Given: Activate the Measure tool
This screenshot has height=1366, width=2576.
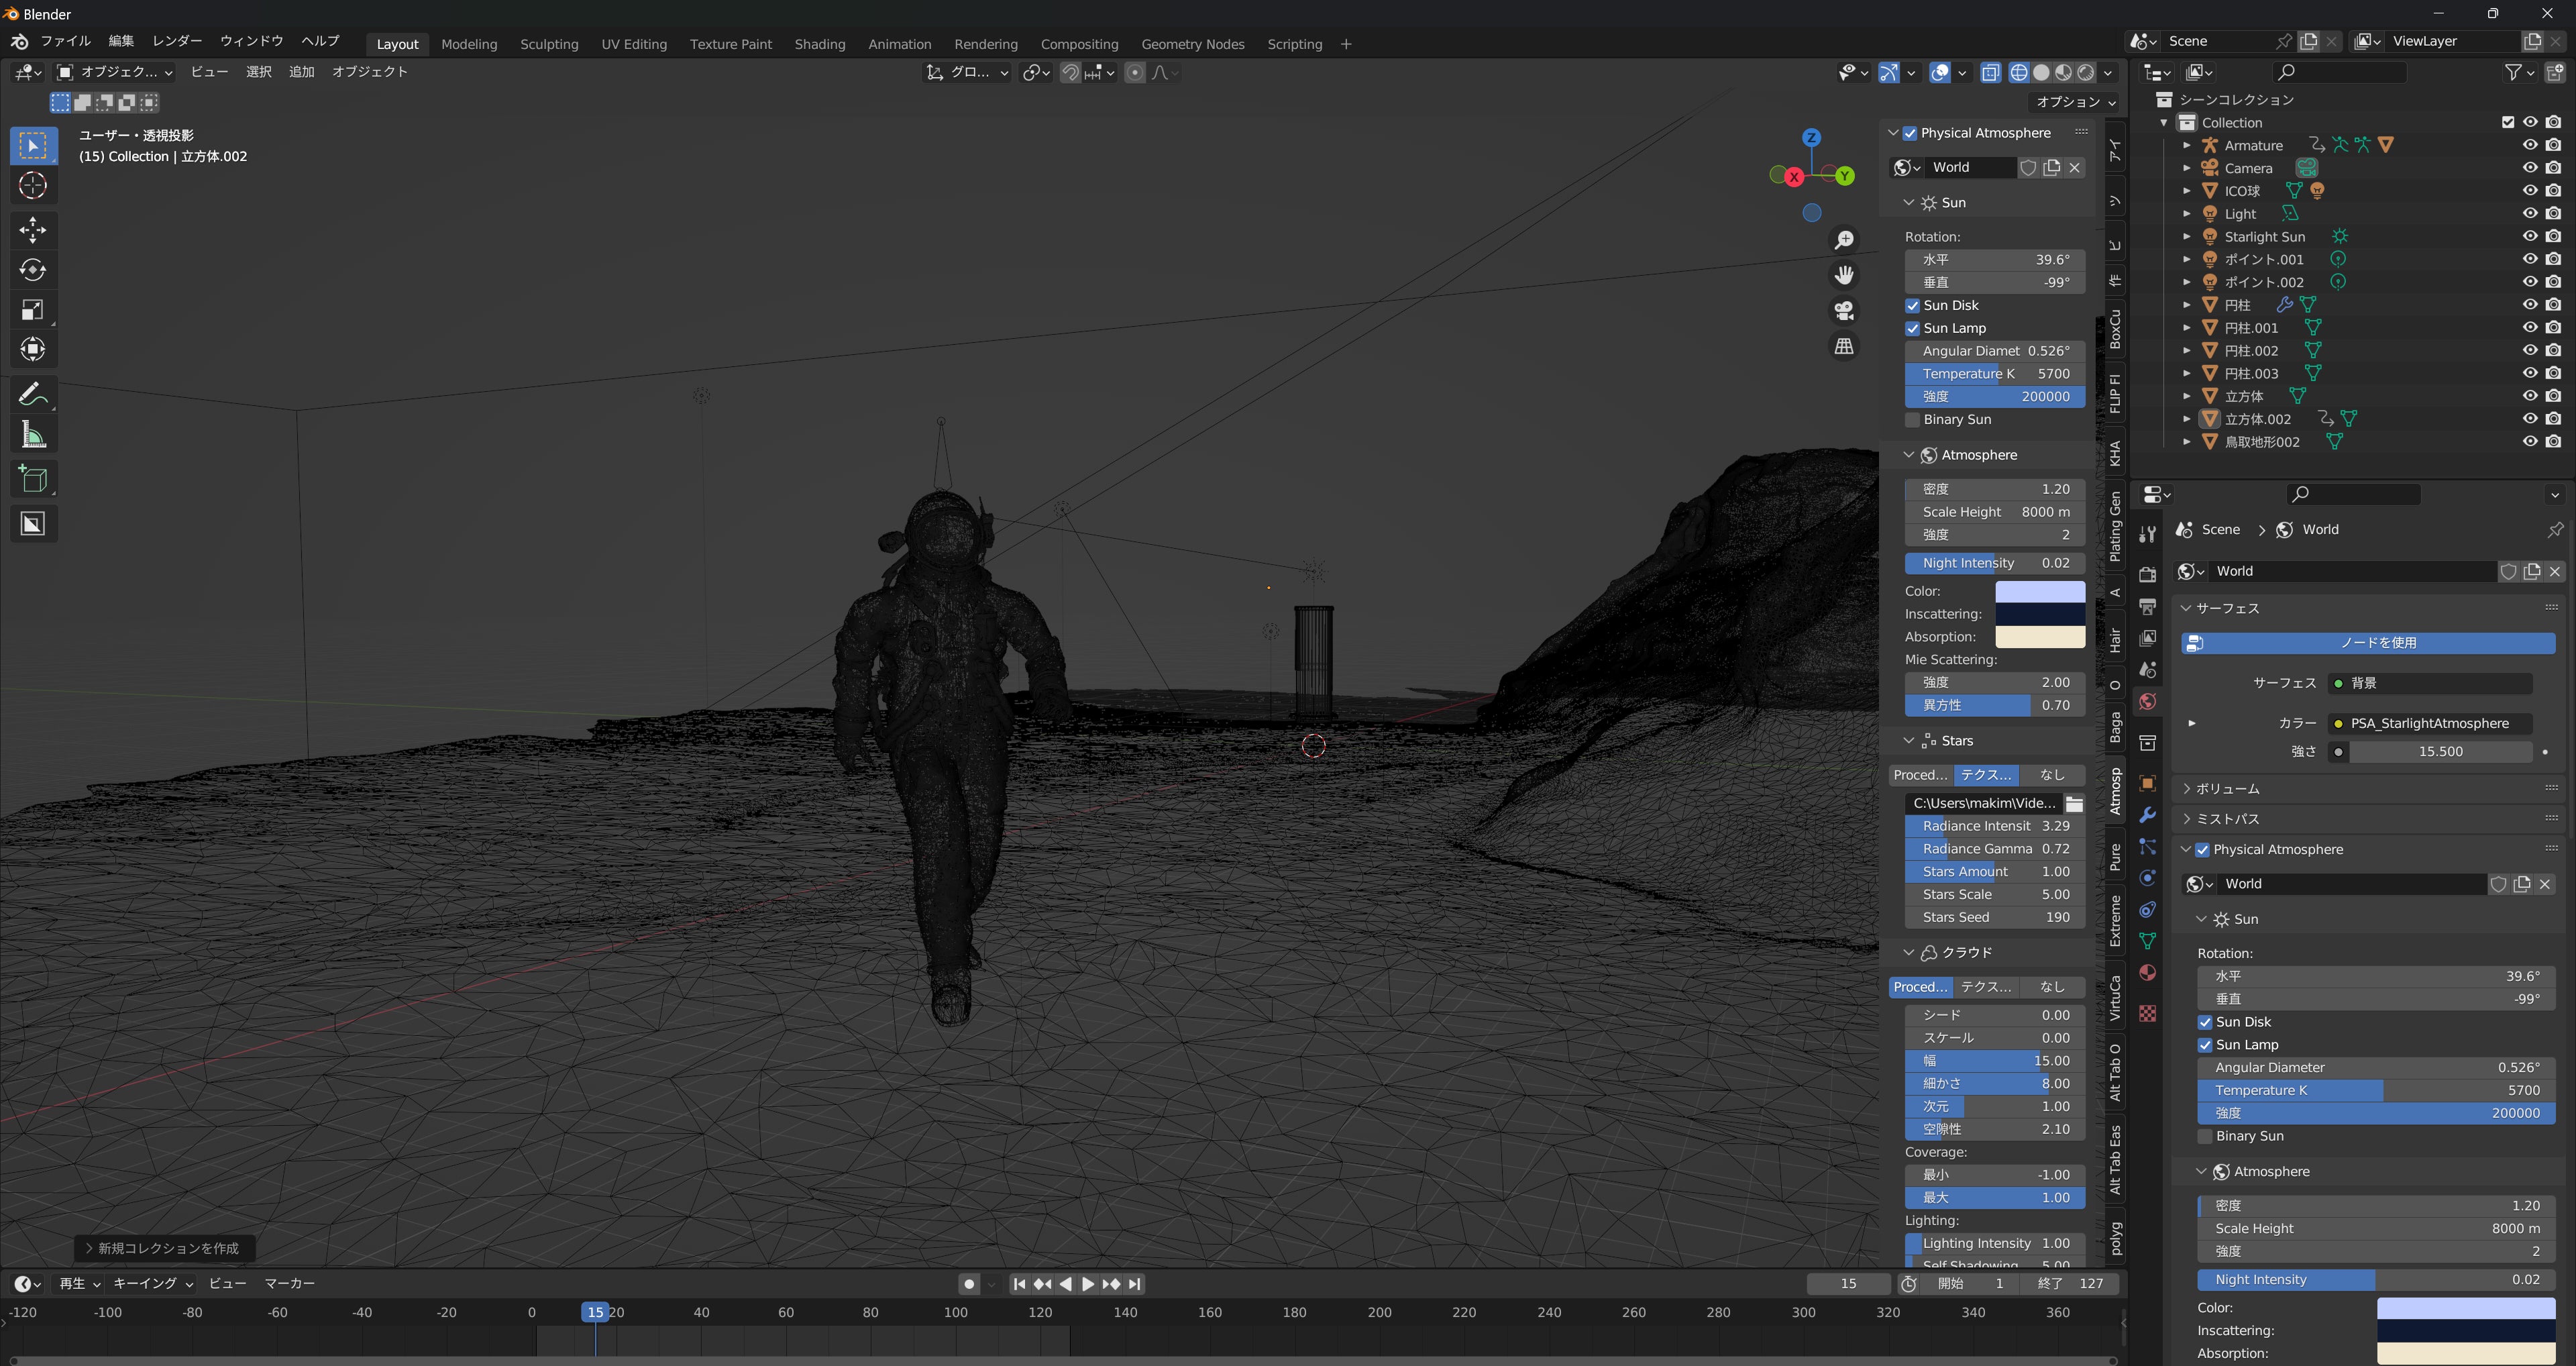Looking at the screenshot, I should coord(33,435).
